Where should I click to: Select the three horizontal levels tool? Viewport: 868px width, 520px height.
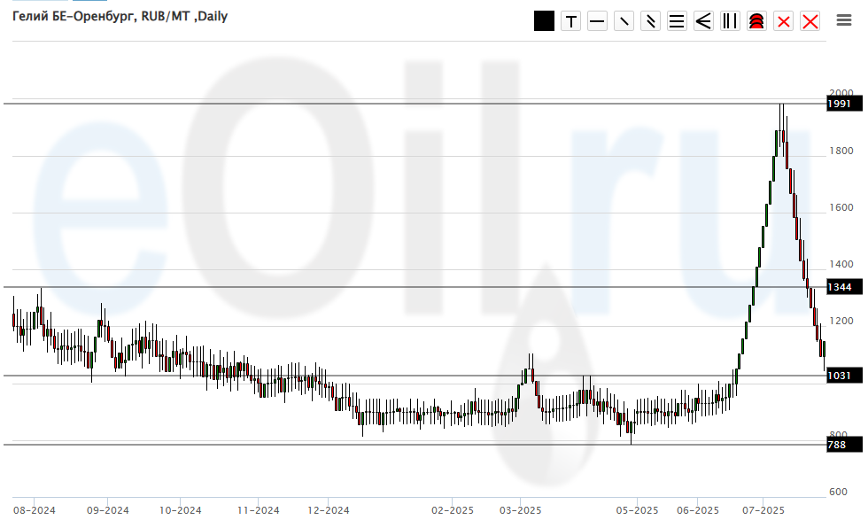point(677,21)
